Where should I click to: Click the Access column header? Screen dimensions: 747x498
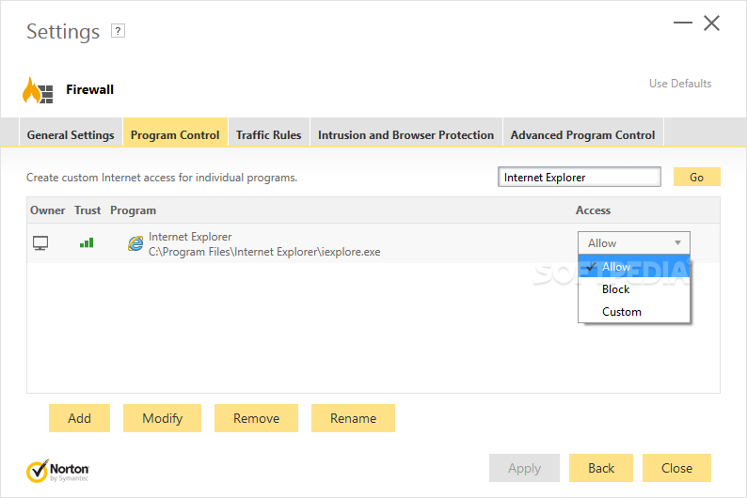[x=593, y=210]
